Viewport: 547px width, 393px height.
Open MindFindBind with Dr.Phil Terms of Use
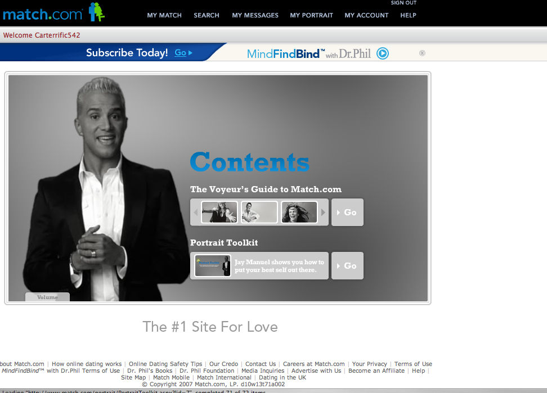click(61, 371)
